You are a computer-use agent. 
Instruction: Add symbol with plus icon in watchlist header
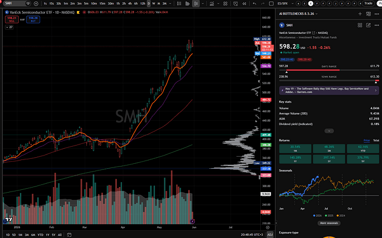click(x=360, y=14)
